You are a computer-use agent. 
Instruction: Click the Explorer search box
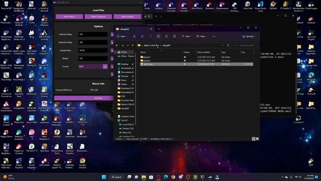pyautogui.click(x=246, y=45)
